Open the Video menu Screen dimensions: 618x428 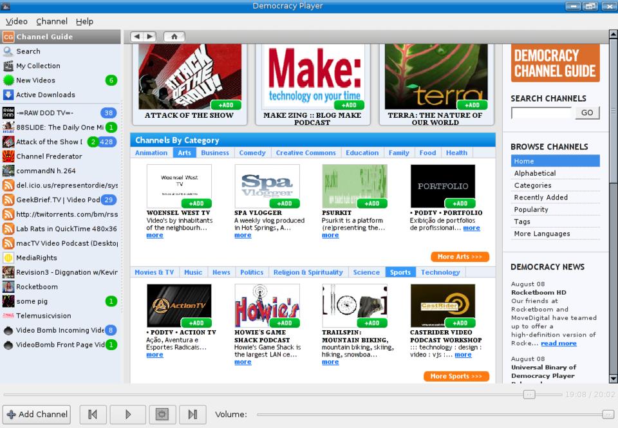click(17, 21)
